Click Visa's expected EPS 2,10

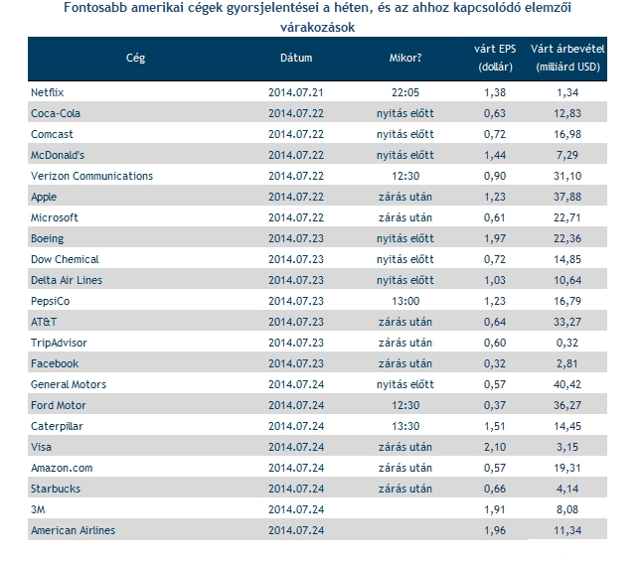[x=495, y=447]
